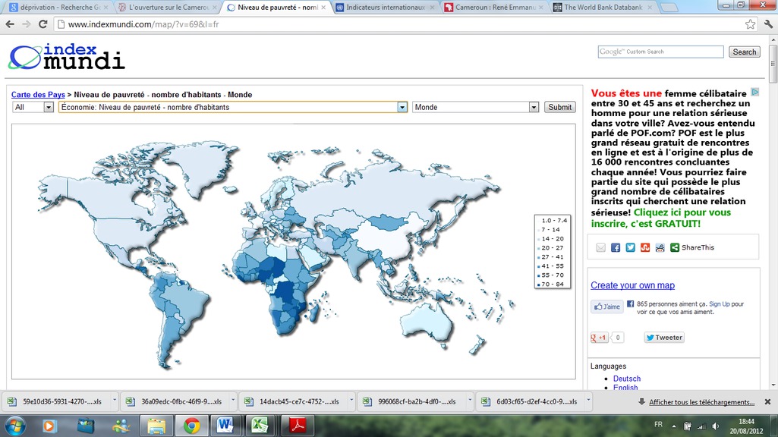Expand the Économie indicator dropdown
This screenshot has height=437, width=778.
coord(402,107)
